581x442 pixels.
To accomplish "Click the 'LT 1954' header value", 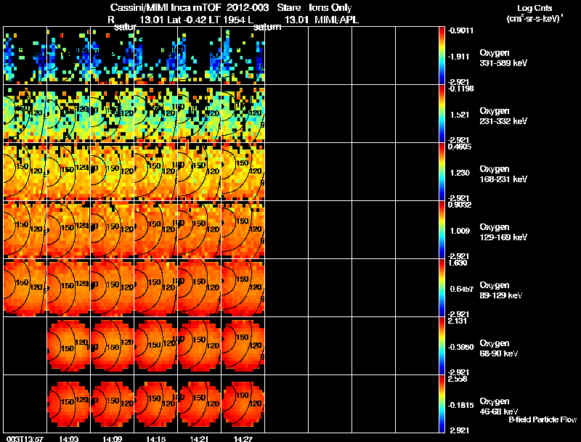I will click(226, 20).
